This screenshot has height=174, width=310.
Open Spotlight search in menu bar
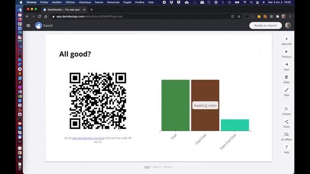point(251,2)
